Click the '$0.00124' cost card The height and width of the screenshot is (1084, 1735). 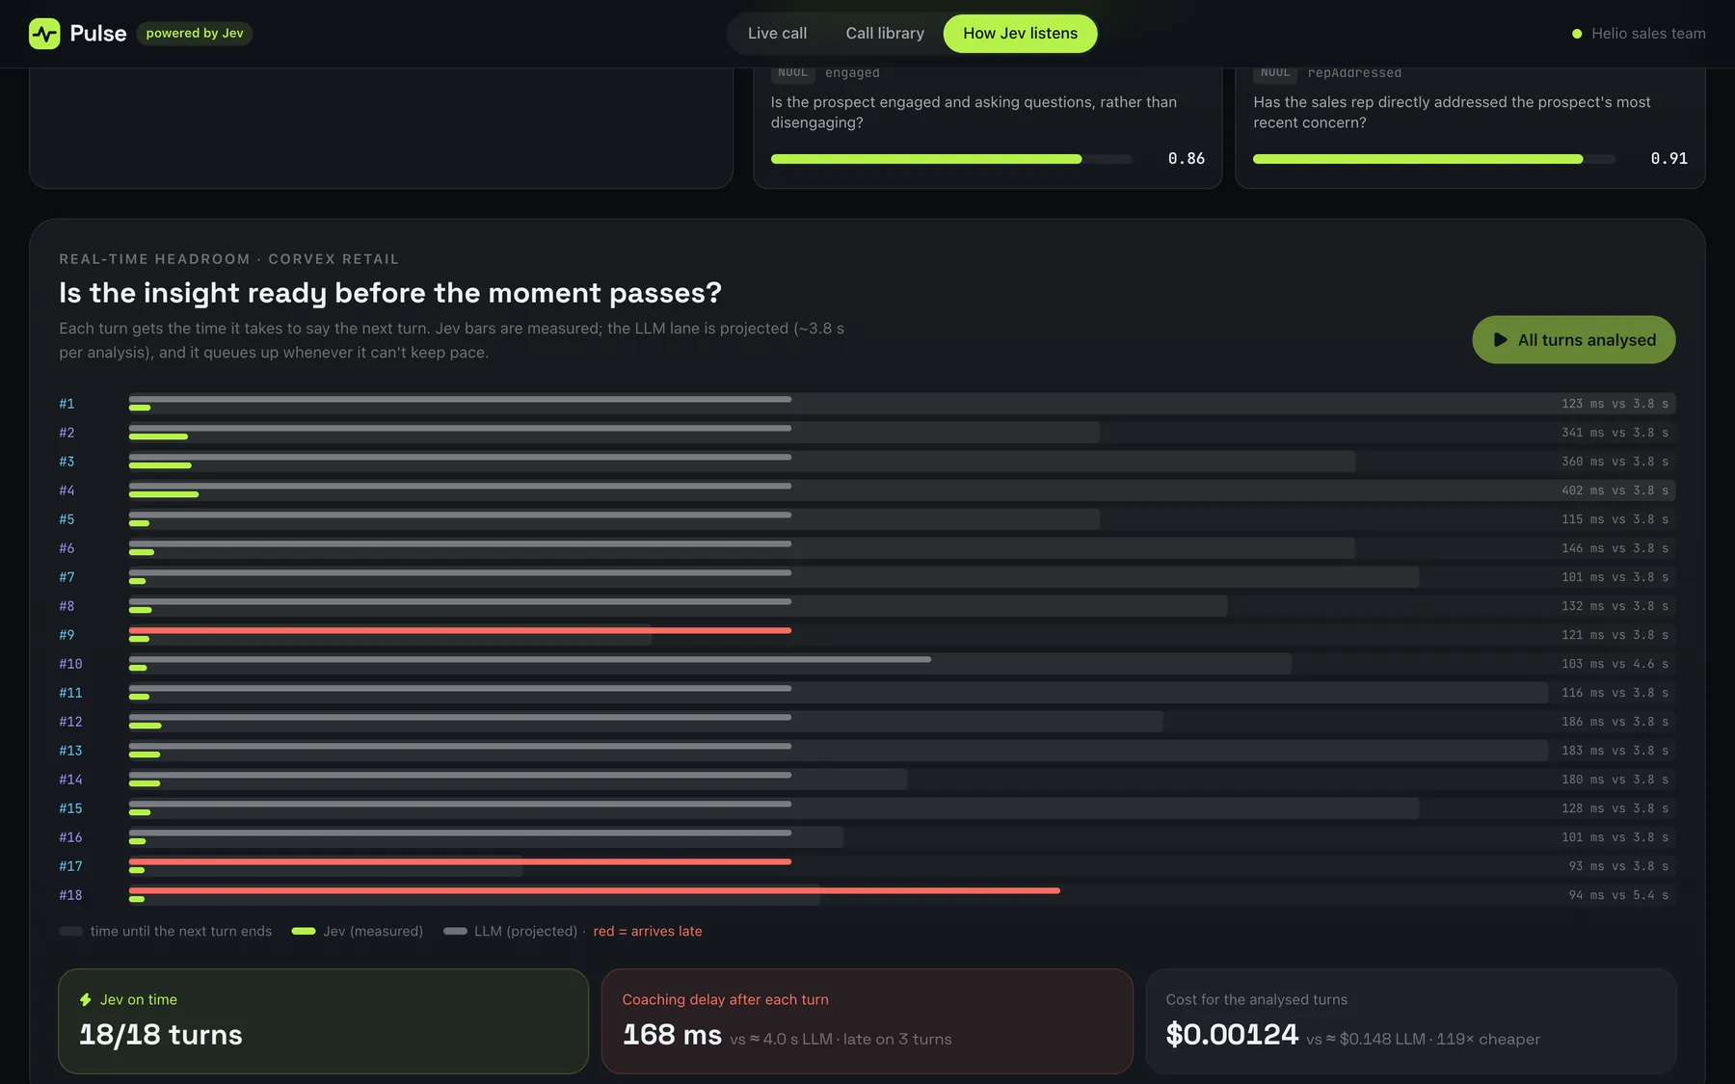tap(1410, 1021)
